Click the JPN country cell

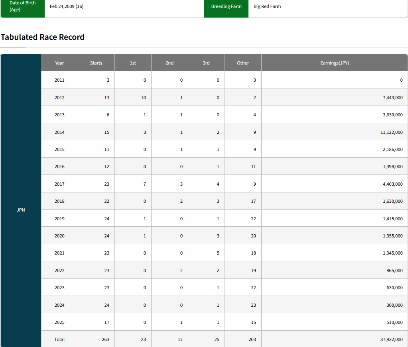tap(21, 210)
